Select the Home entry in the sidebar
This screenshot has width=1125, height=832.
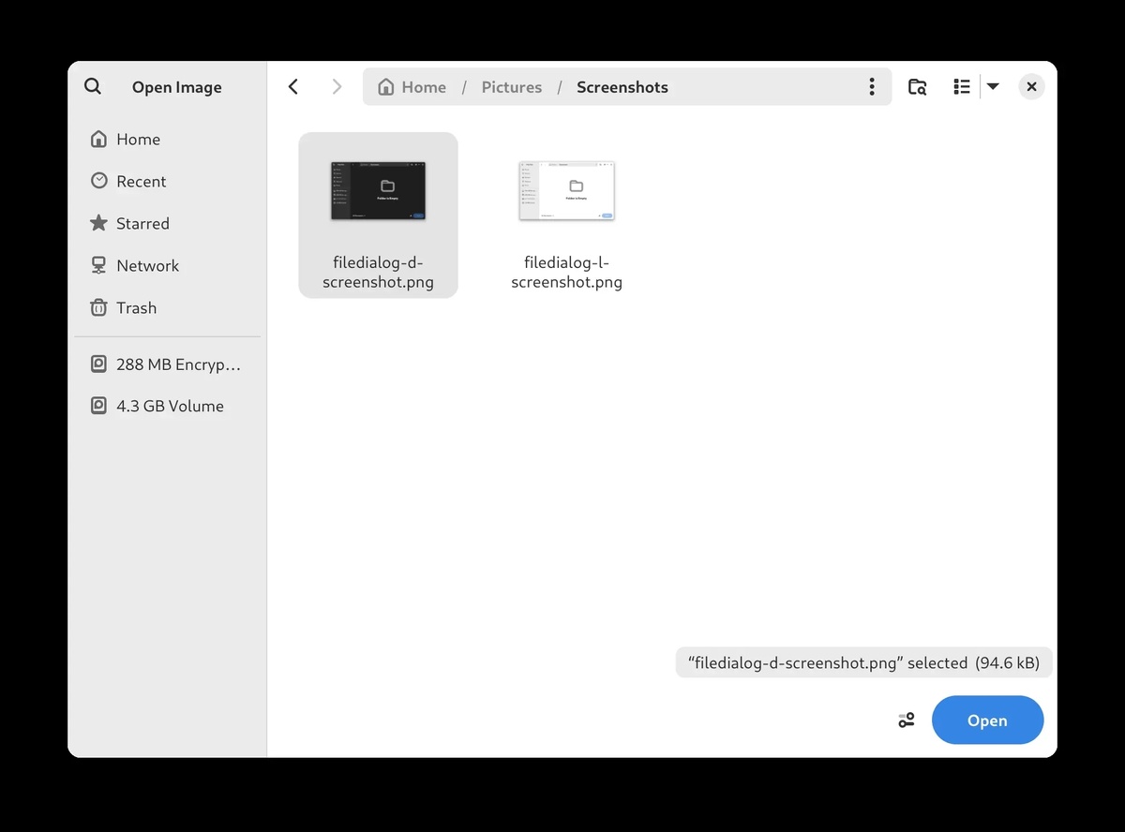137,139
